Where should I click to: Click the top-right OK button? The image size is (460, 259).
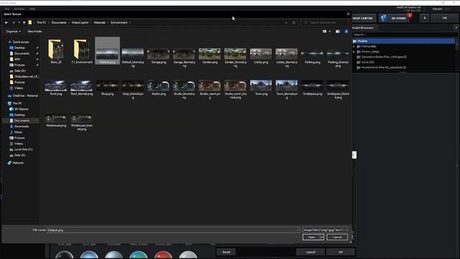(x=444, y=18)
